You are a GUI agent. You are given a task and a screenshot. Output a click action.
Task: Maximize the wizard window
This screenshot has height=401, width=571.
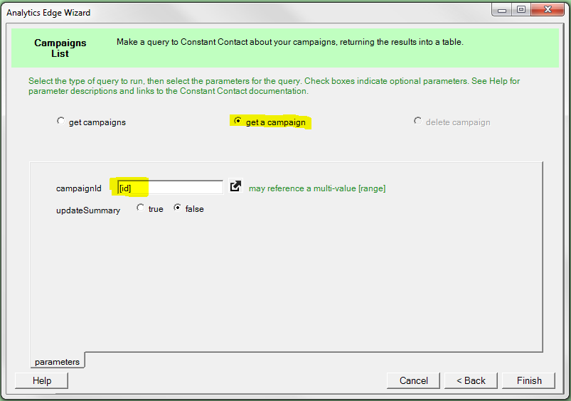[521, 10]
